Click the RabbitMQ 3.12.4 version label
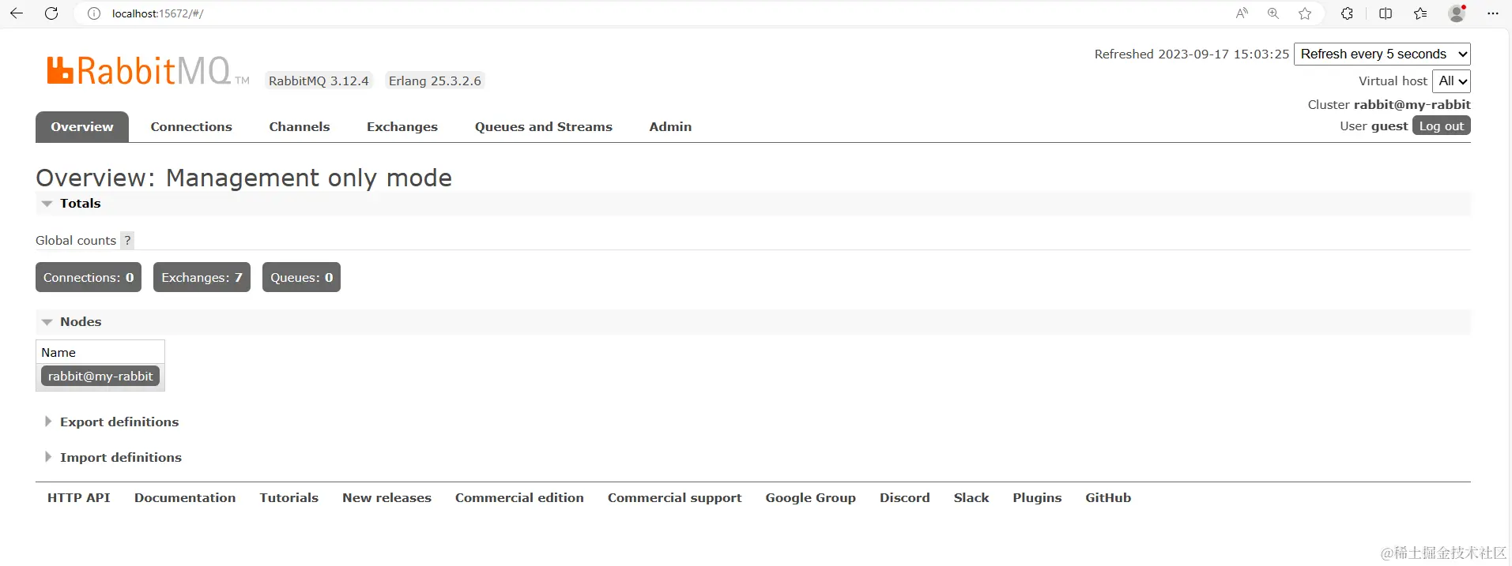This screenshot has width=1512, height=566. click(x=319, y=81)
